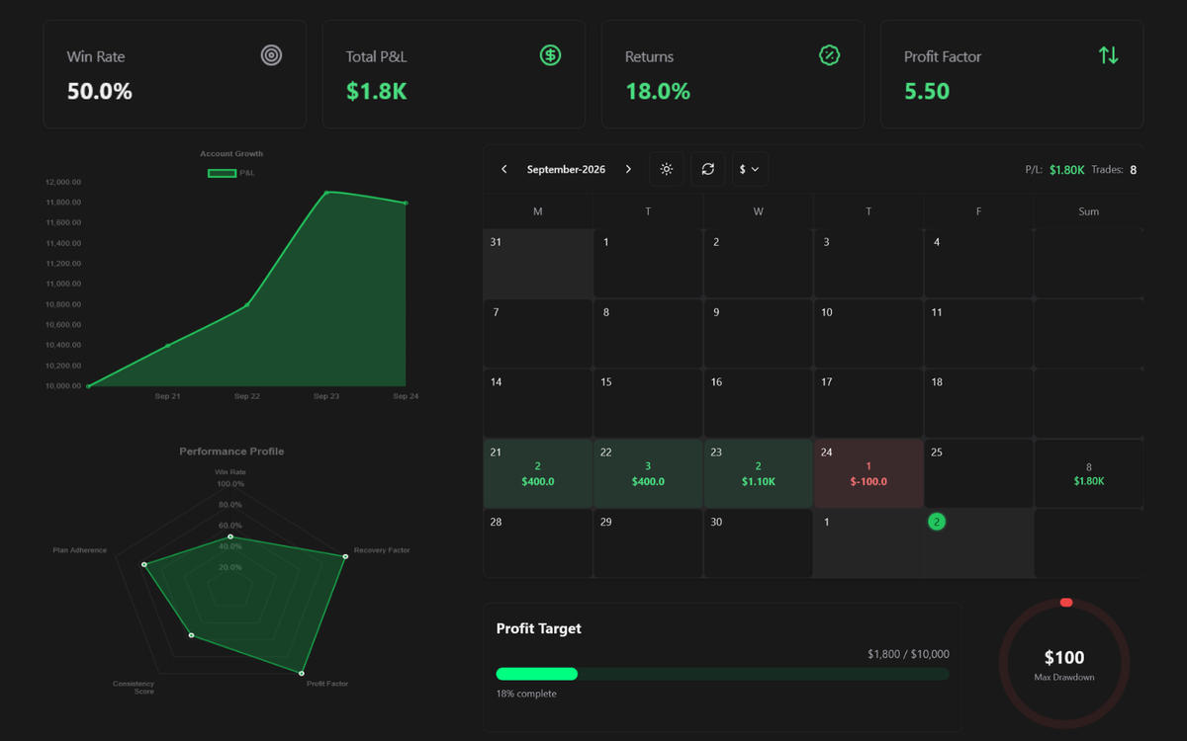Screen dimensions: 1187x741
Task: Click the Max Drawdown circular gauge
Action: point(1064,663)
